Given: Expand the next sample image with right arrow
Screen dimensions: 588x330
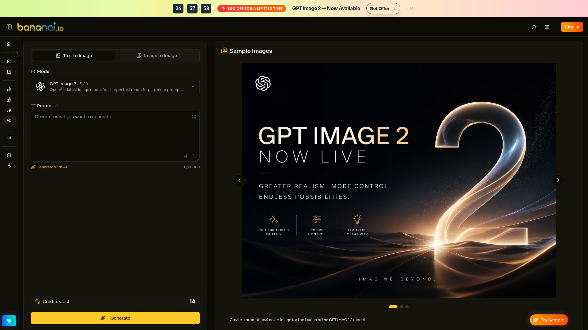Looking at the screenshot, I should coord(558,180).
